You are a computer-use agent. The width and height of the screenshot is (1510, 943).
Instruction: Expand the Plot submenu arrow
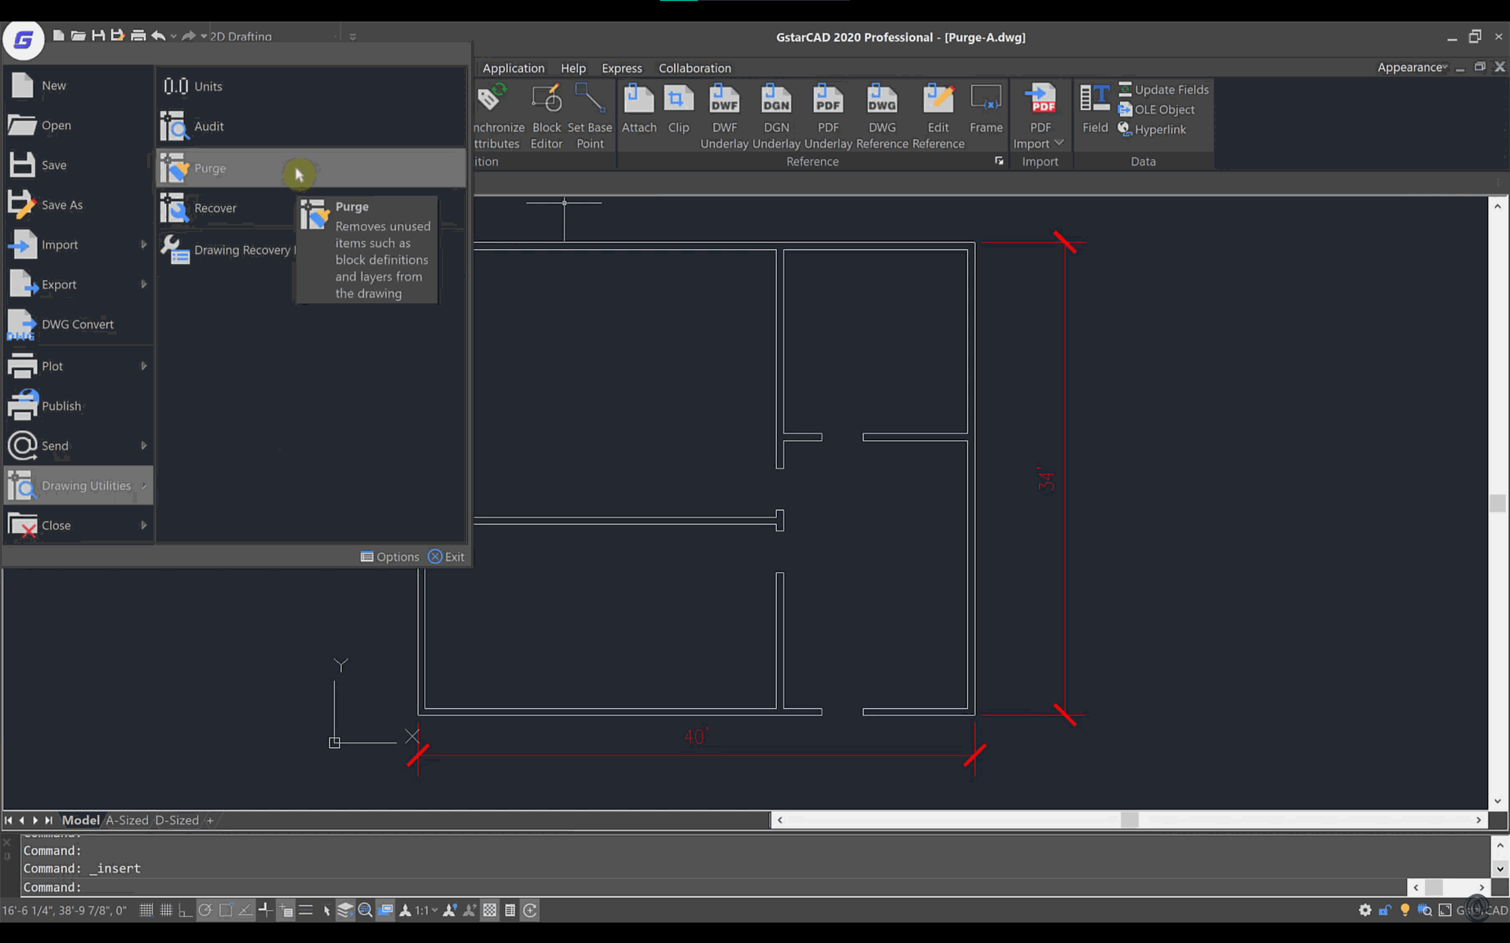[x=143, y=365]
